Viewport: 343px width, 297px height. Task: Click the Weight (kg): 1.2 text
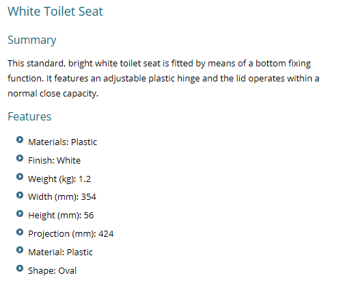click(x=59, y=179)
